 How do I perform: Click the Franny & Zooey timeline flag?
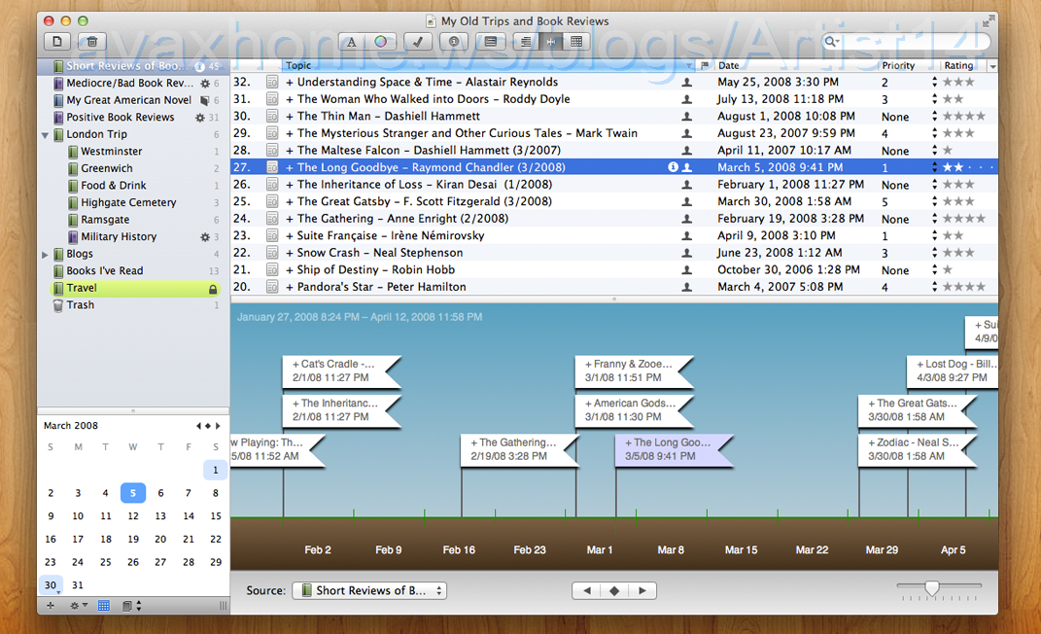click(x=634, y=371)
